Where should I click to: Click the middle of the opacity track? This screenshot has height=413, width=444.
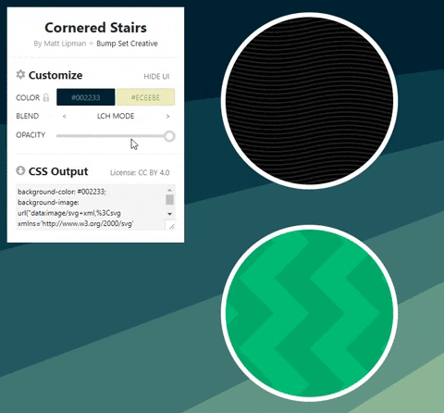pos(113,136)
